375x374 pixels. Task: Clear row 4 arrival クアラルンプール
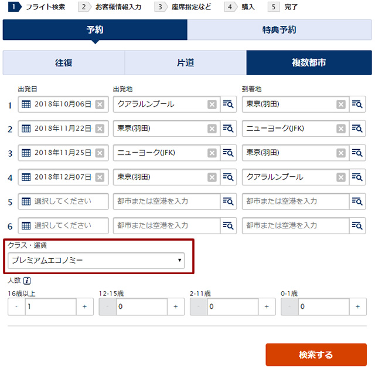pos(341,177)
